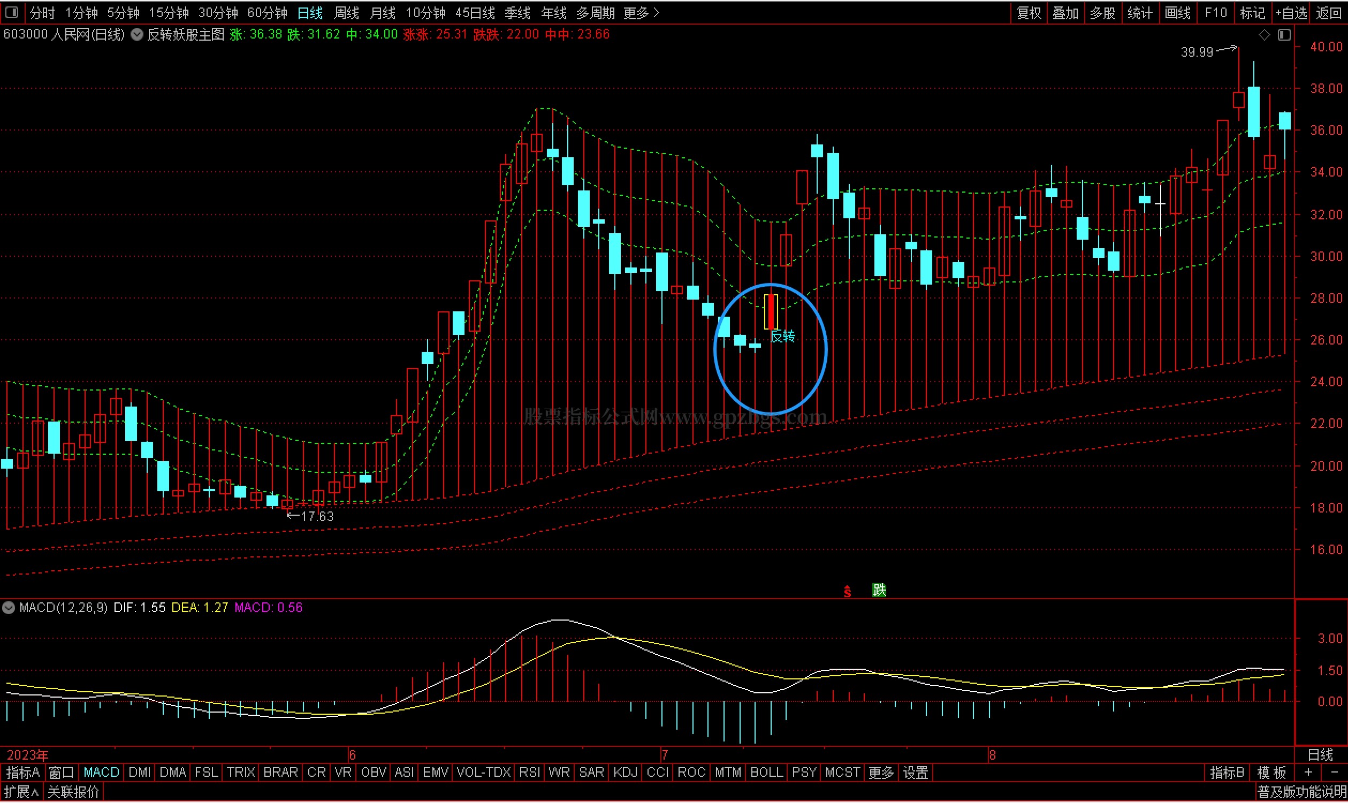Select the 1分钟 period

tap(81, 12)
